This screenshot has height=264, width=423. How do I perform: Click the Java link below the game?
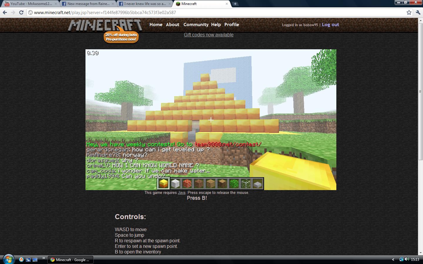pos(182,193)
